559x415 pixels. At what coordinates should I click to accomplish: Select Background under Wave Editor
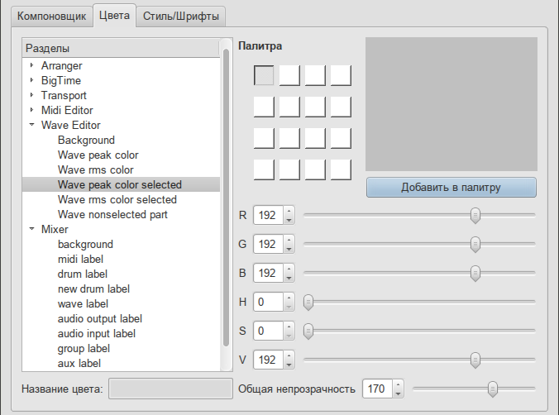coord(86,140)
